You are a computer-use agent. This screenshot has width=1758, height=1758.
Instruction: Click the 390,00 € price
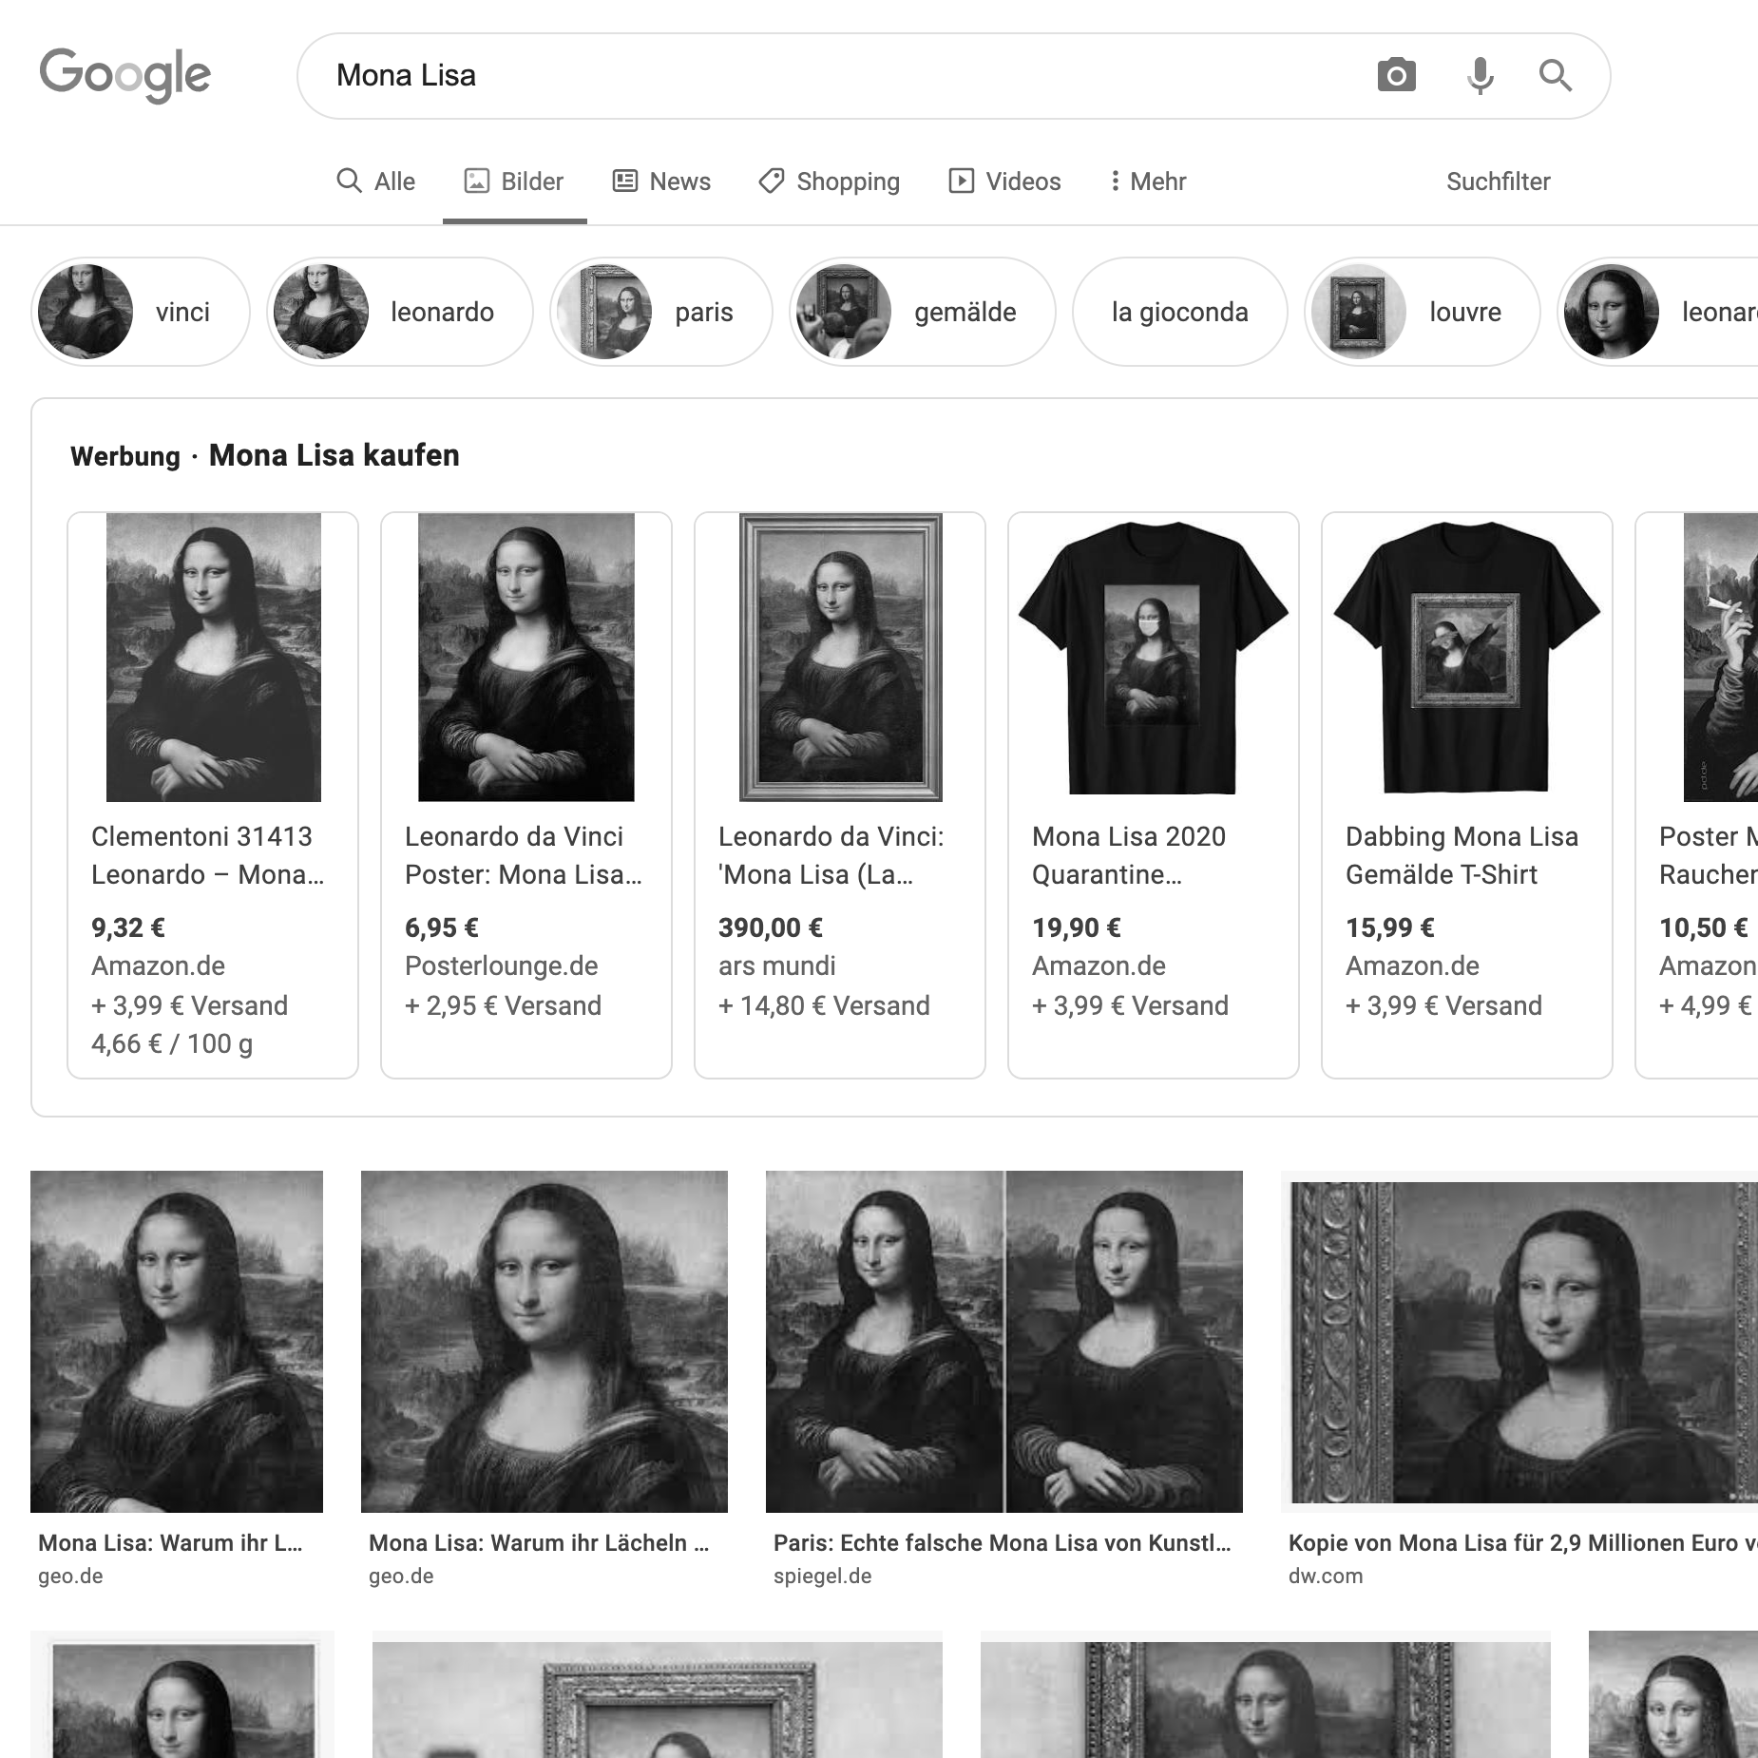coord(771,927)
